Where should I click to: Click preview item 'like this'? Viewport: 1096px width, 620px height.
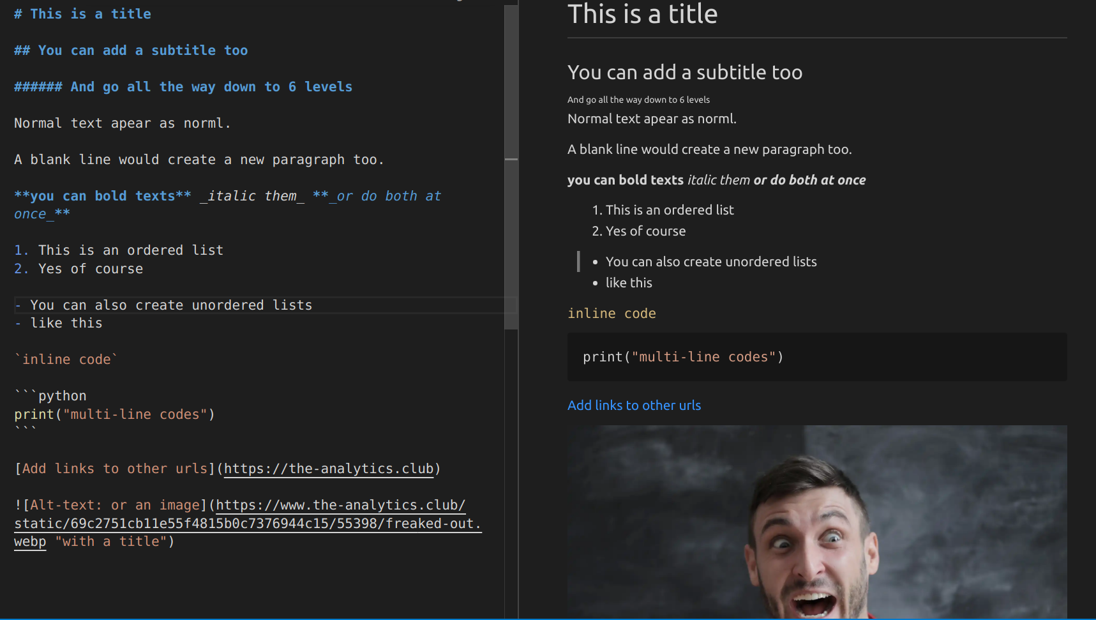pos(629,283)
